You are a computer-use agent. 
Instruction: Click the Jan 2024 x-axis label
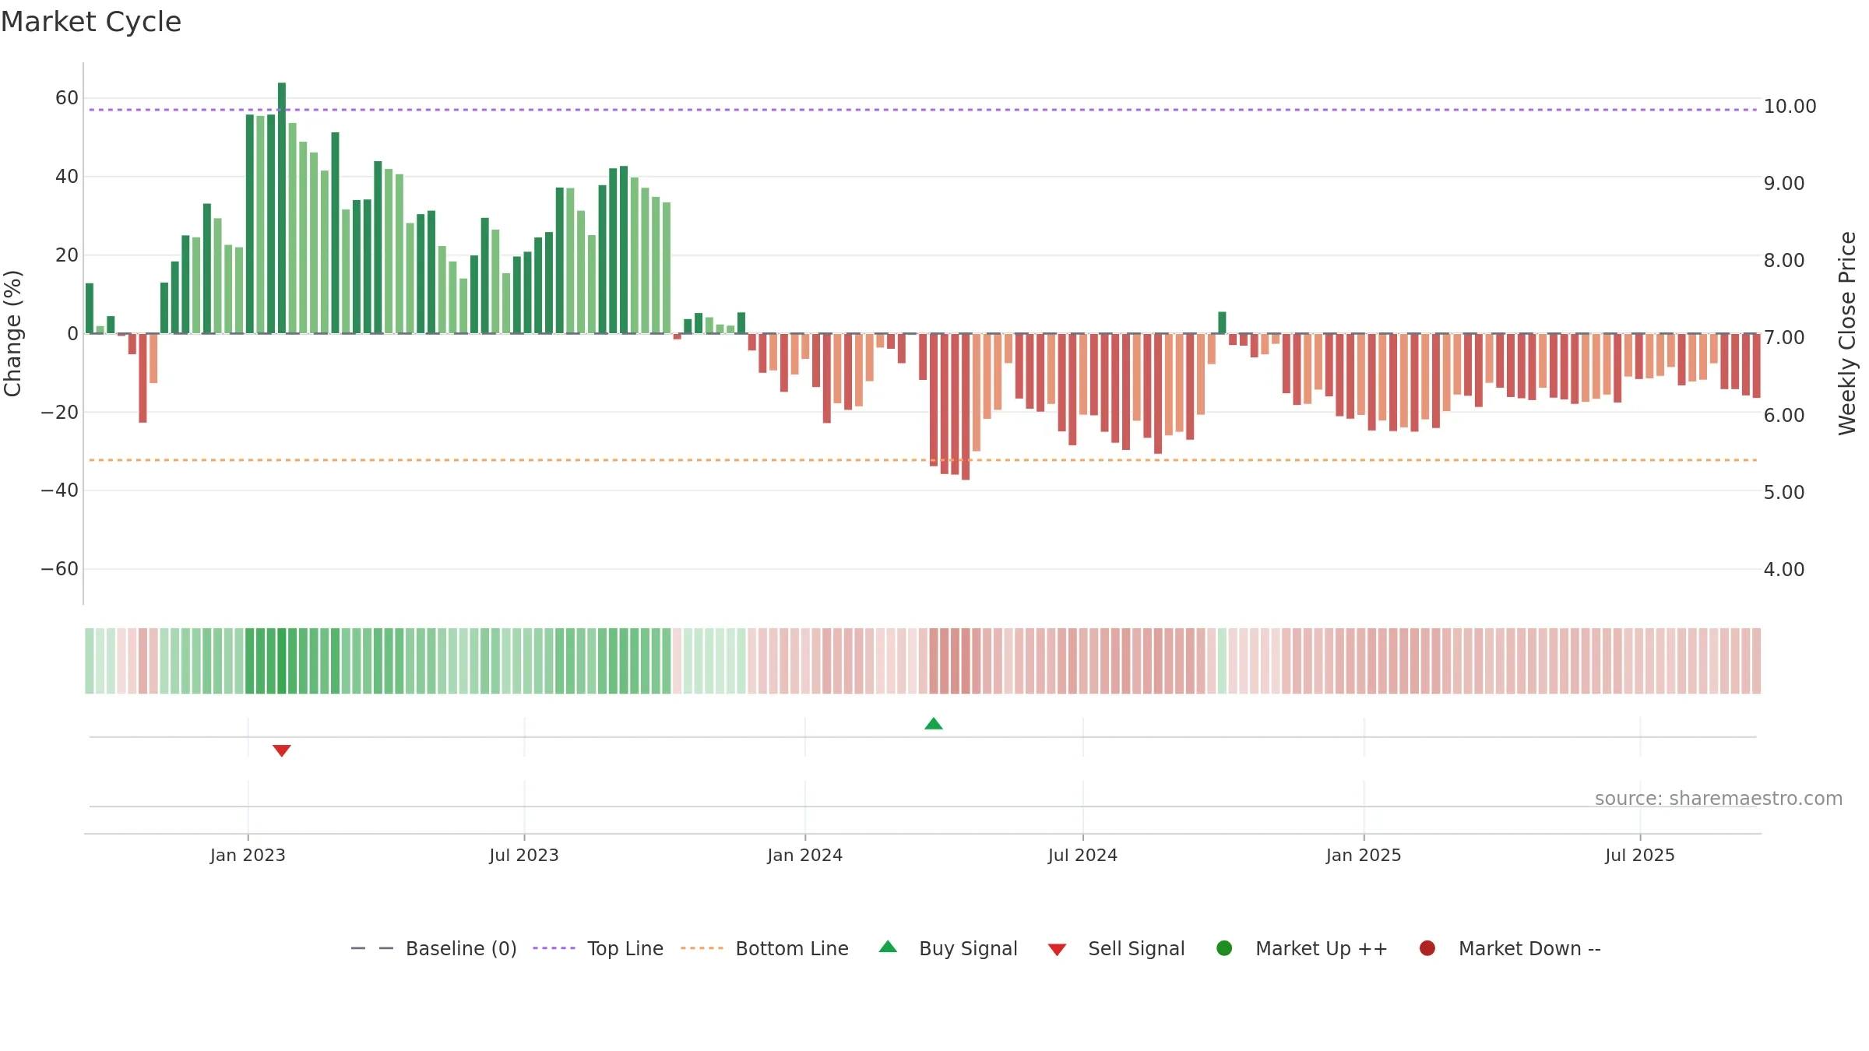804,856
